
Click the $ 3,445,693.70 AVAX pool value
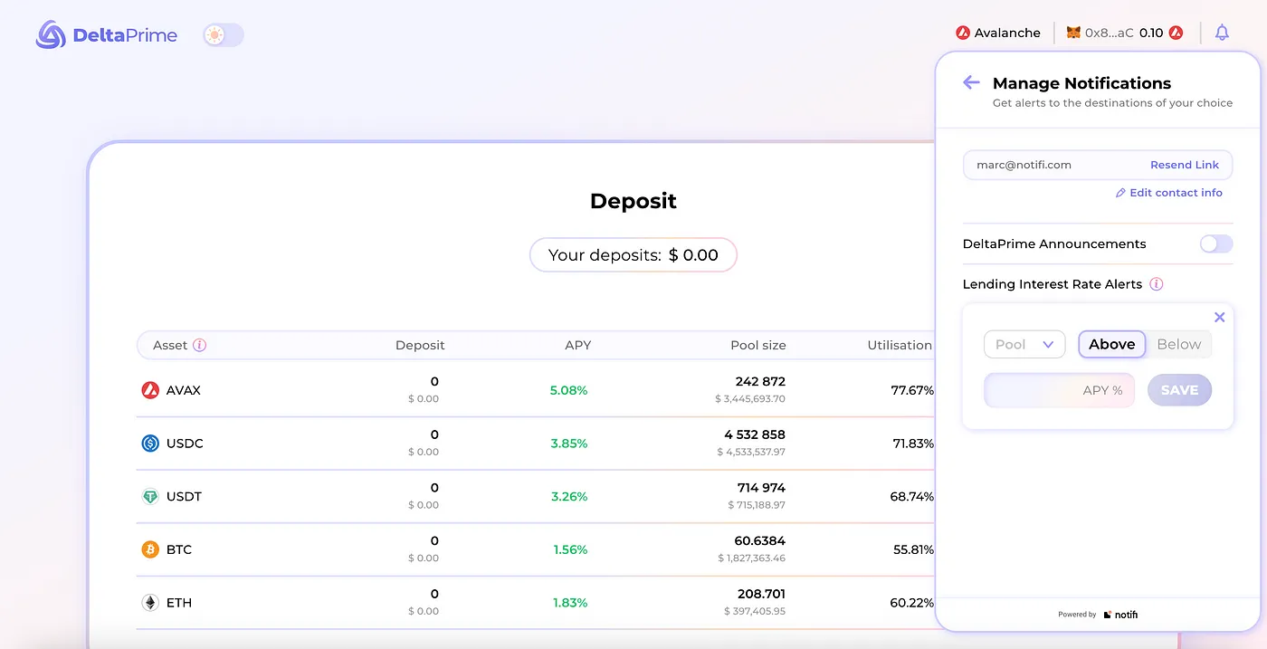[750, 398]
